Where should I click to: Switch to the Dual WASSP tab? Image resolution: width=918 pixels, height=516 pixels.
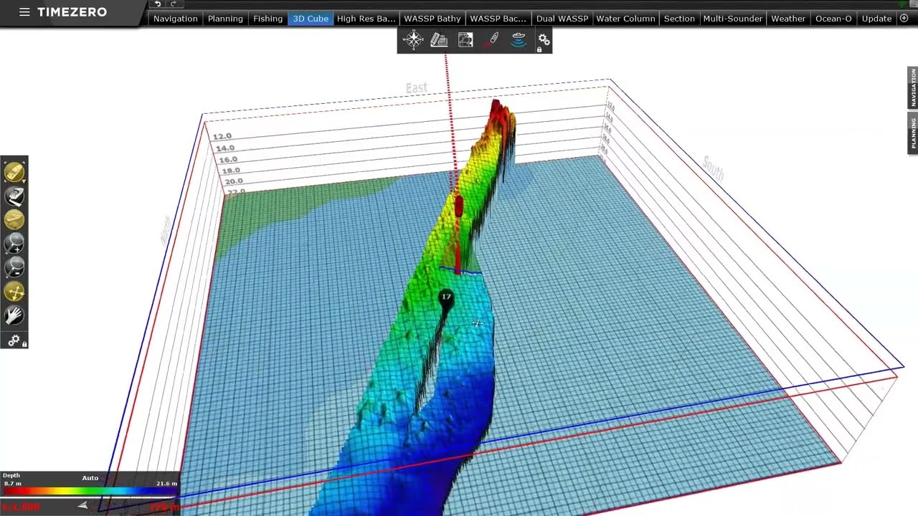pos(562,19)
